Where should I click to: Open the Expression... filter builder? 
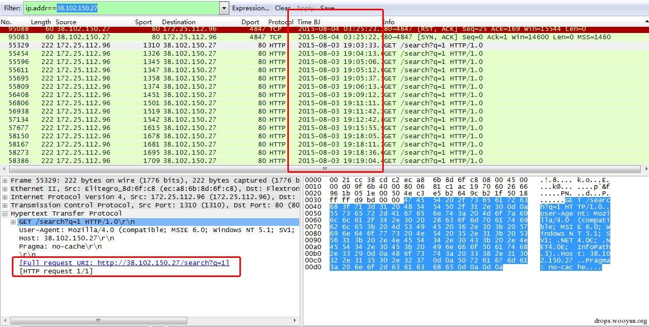point(250,8)
